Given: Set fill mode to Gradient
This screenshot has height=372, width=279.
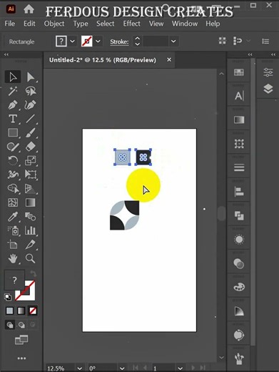Looking at the screenshot, I should click(x=21, y=310).
